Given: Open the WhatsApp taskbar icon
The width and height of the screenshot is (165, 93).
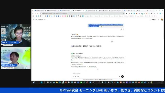Looking at the screenshot, I should (84, 82).
